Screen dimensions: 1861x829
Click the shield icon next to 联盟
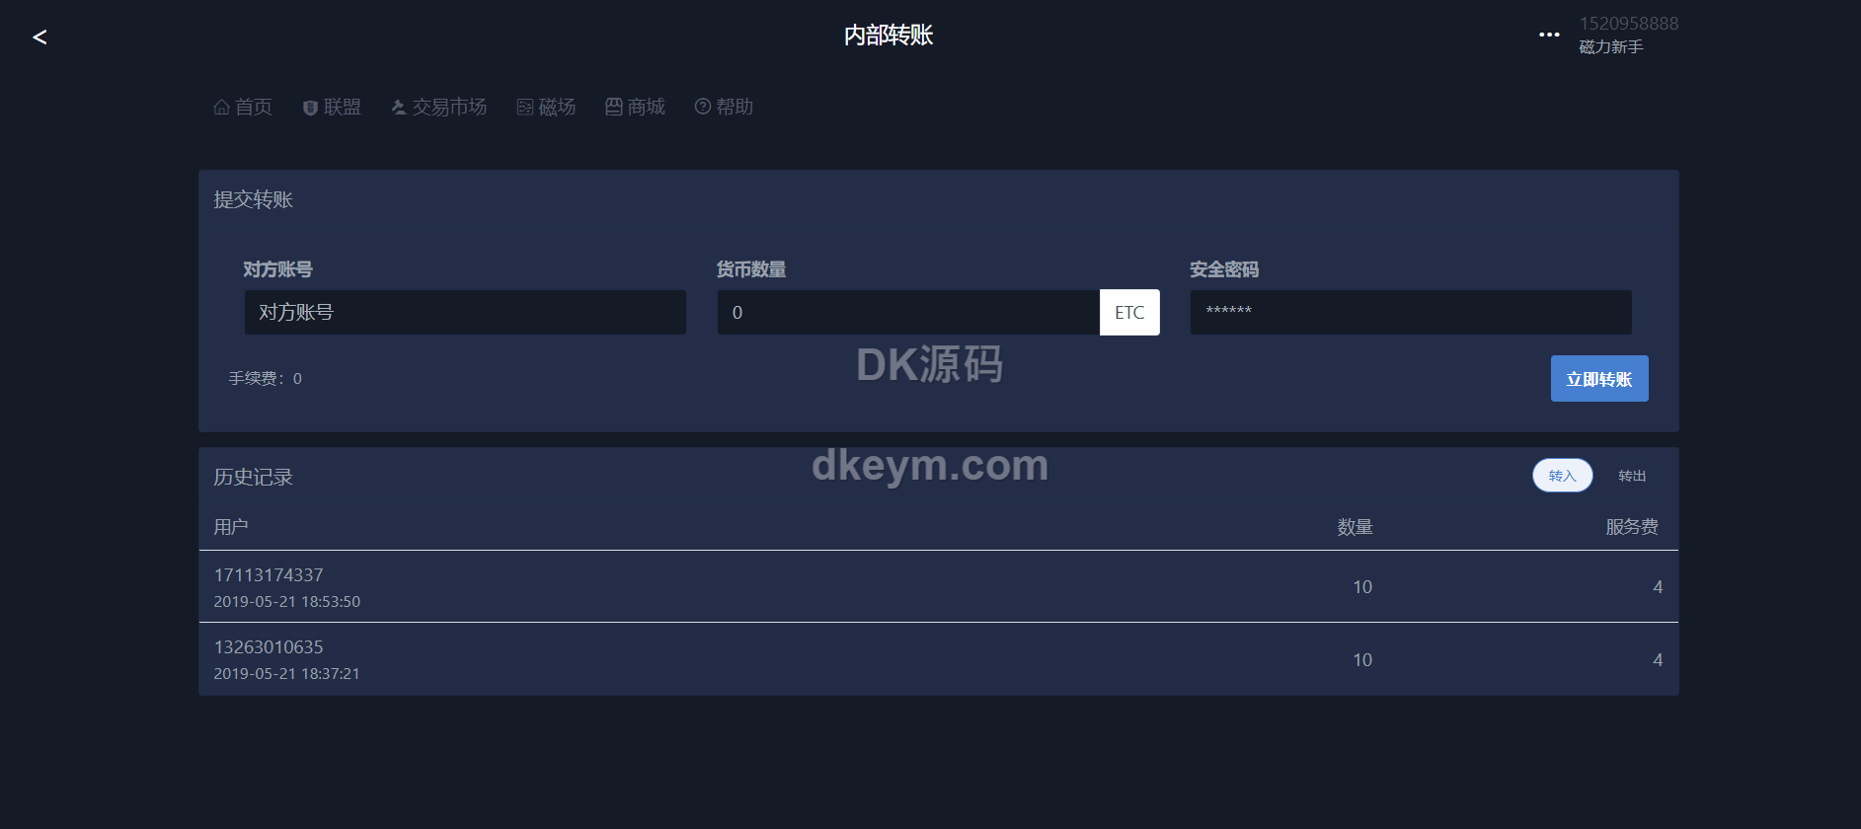(x=310, y=108)
